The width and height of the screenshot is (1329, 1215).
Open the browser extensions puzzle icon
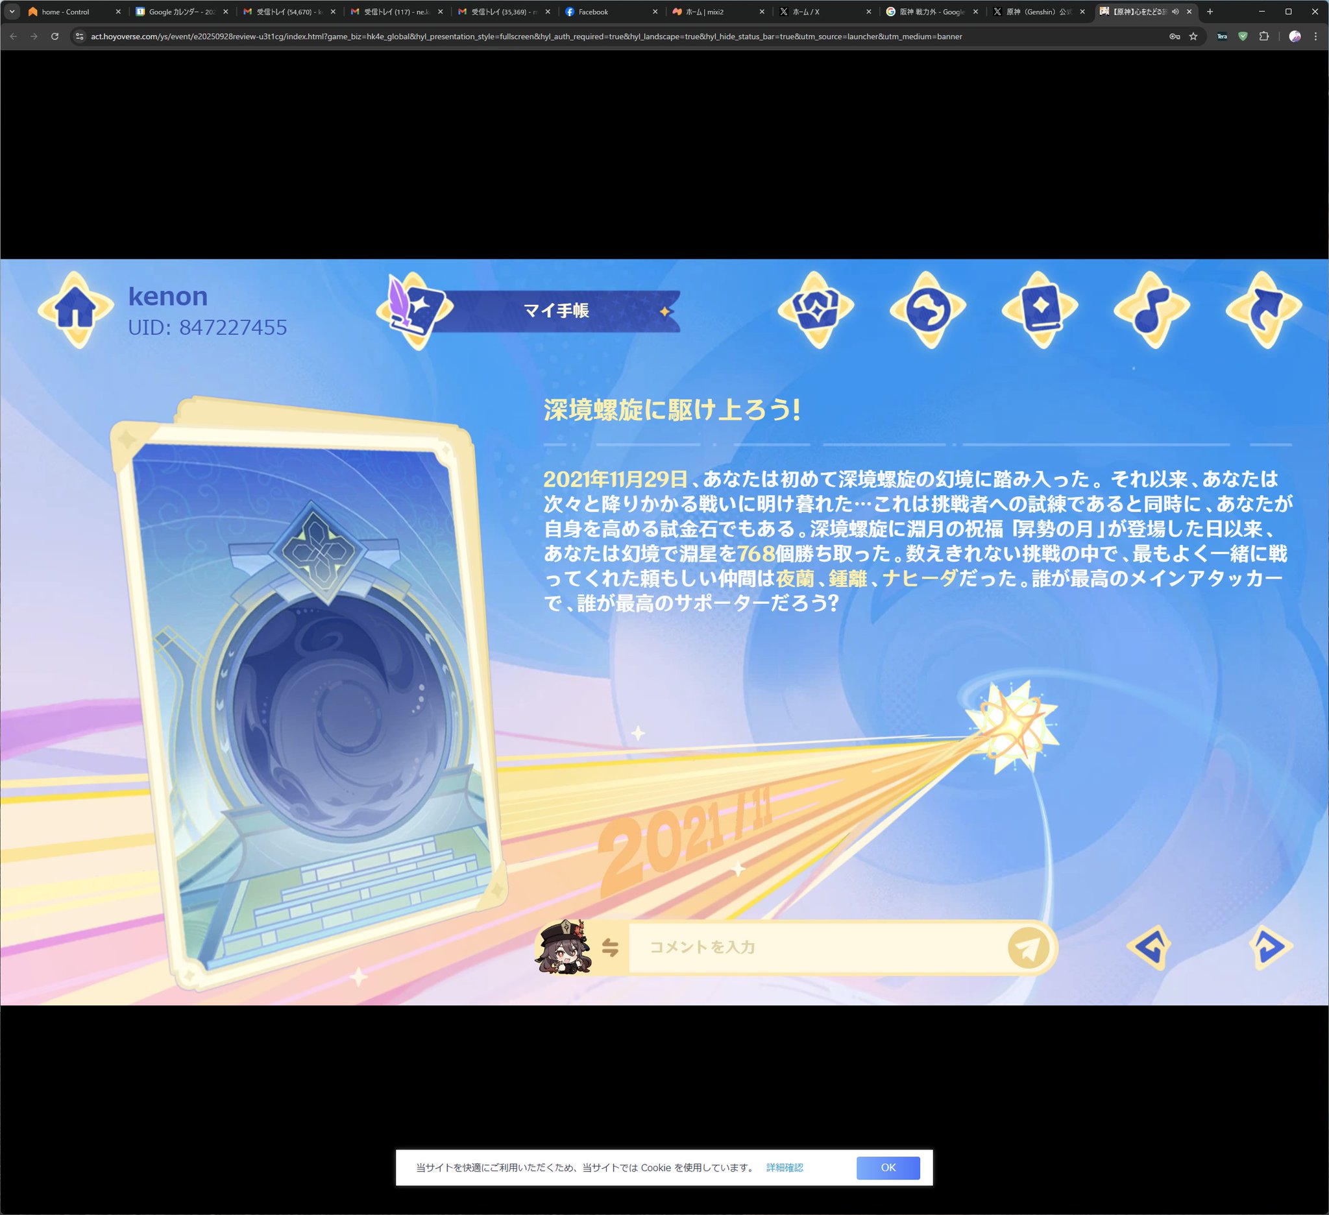(1263, 36)
